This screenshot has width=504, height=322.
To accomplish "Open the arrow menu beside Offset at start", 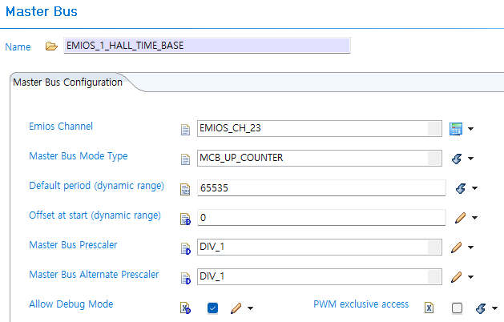I will 474,218.
